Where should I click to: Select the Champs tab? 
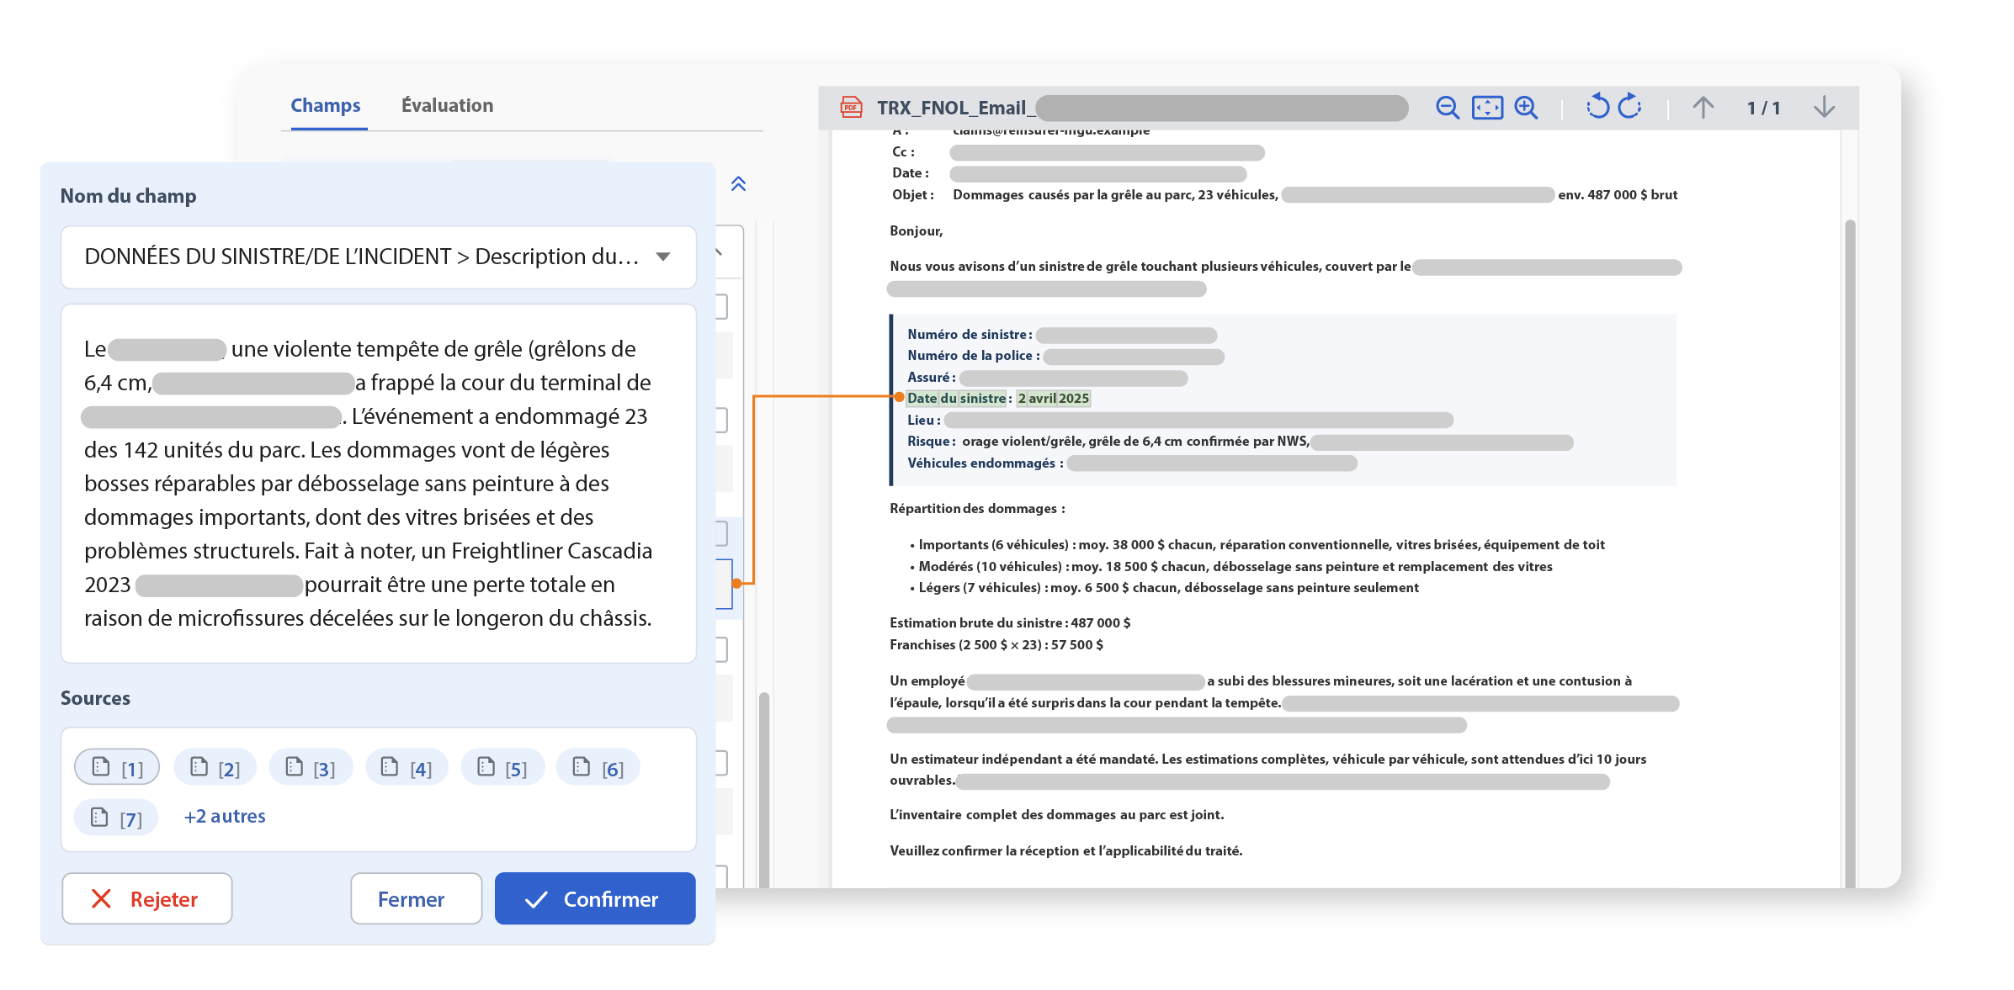pos(325,105)
